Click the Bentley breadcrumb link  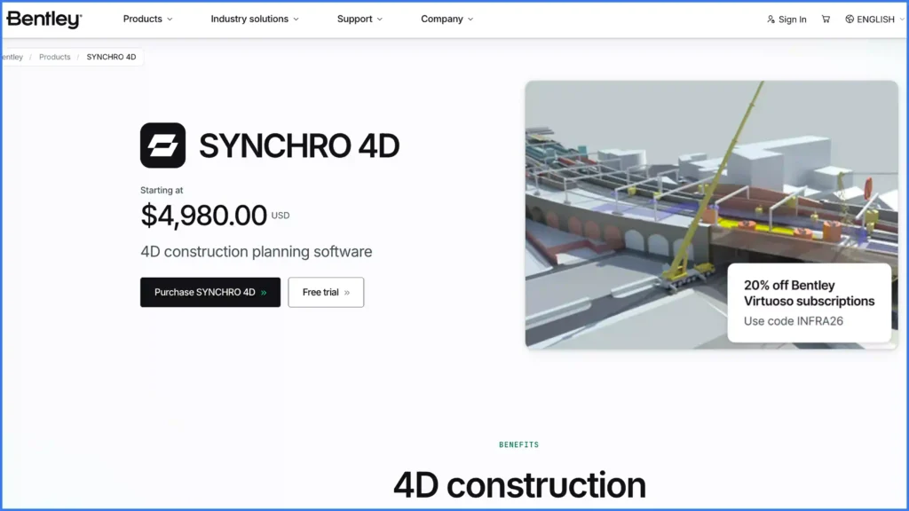click(12, 57)
